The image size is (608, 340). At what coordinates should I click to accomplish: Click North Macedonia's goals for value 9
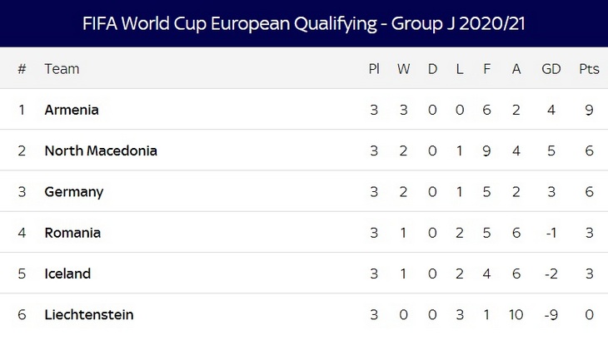pos(487,150)
